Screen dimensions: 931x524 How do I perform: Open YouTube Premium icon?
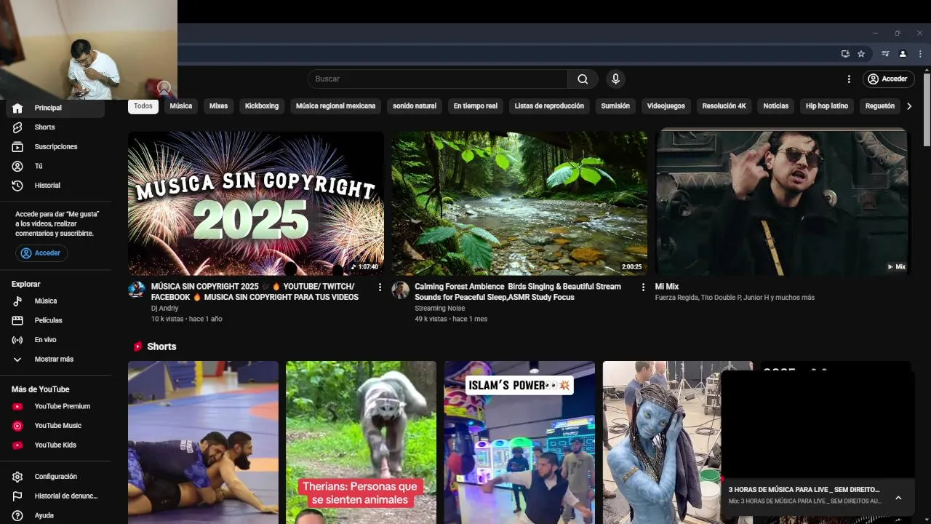[x=17, y=407]
